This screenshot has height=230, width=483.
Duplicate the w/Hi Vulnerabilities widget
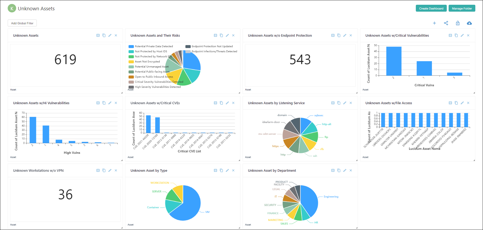(x=104, y=103)
